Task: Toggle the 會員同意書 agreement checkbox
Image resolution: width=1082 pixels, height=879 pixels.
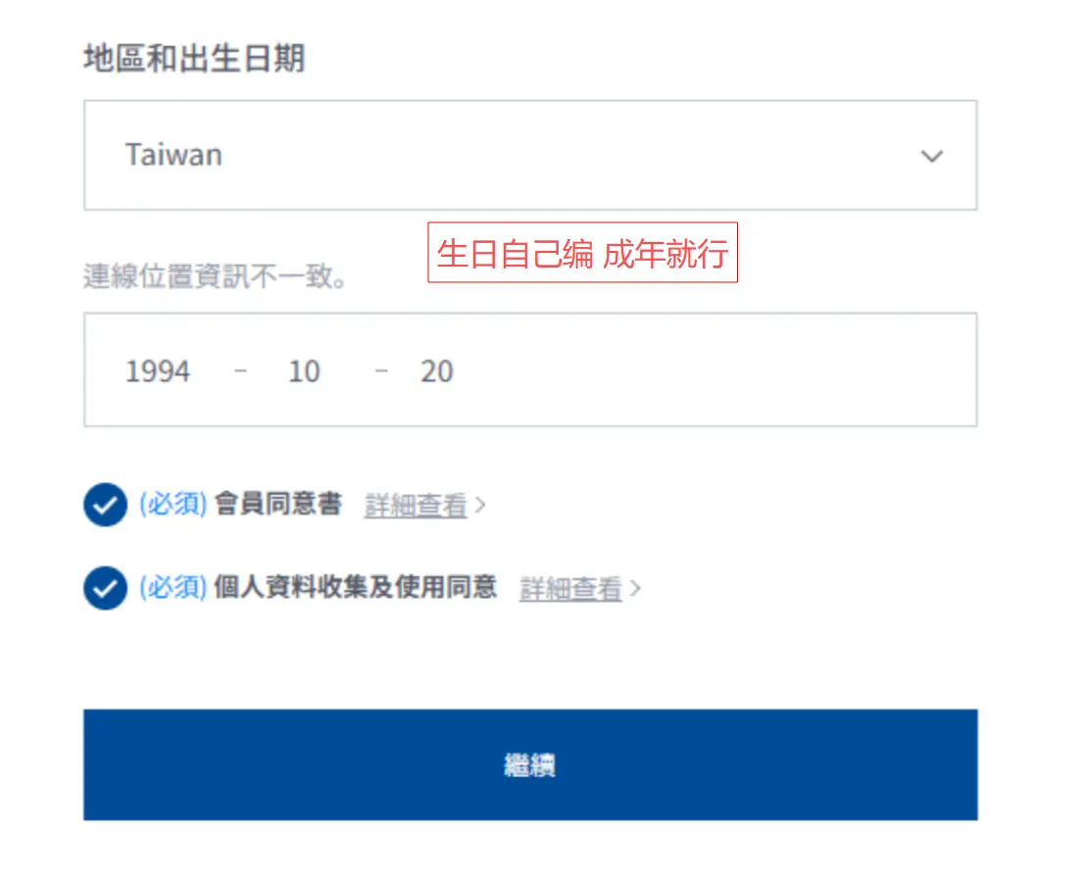Action: pos(105,506)
